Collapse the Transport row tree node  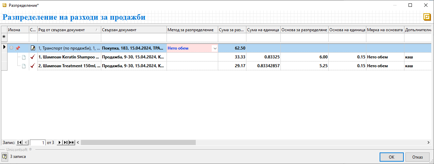(x=11, y=48)
